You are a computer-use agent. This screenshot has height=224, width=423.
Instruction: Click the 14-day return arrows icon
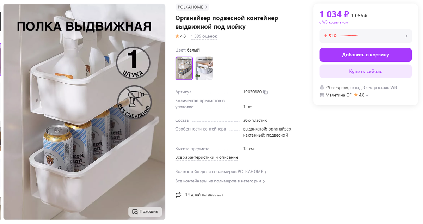pyautogui.click(x=178, y=195)
